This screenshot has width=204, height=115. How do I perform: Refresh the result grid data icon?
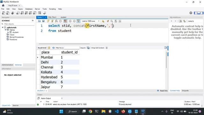53,48
